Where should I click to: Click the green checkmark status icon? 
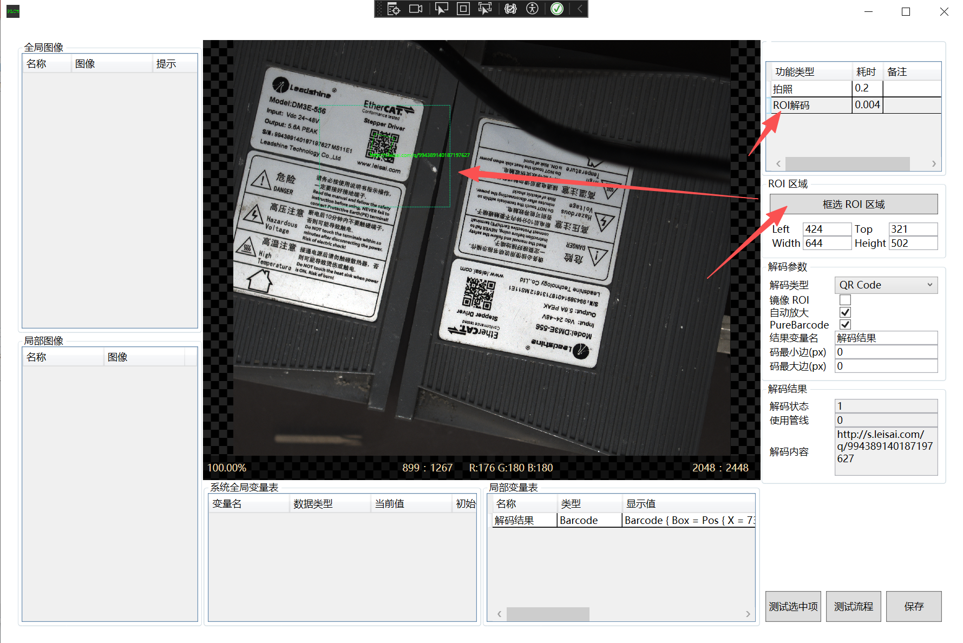[557, 9]
